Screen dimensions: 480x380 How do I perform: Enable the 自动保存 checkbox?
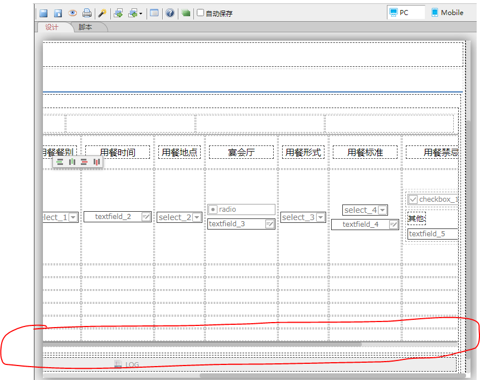click(x=201, y=13)
